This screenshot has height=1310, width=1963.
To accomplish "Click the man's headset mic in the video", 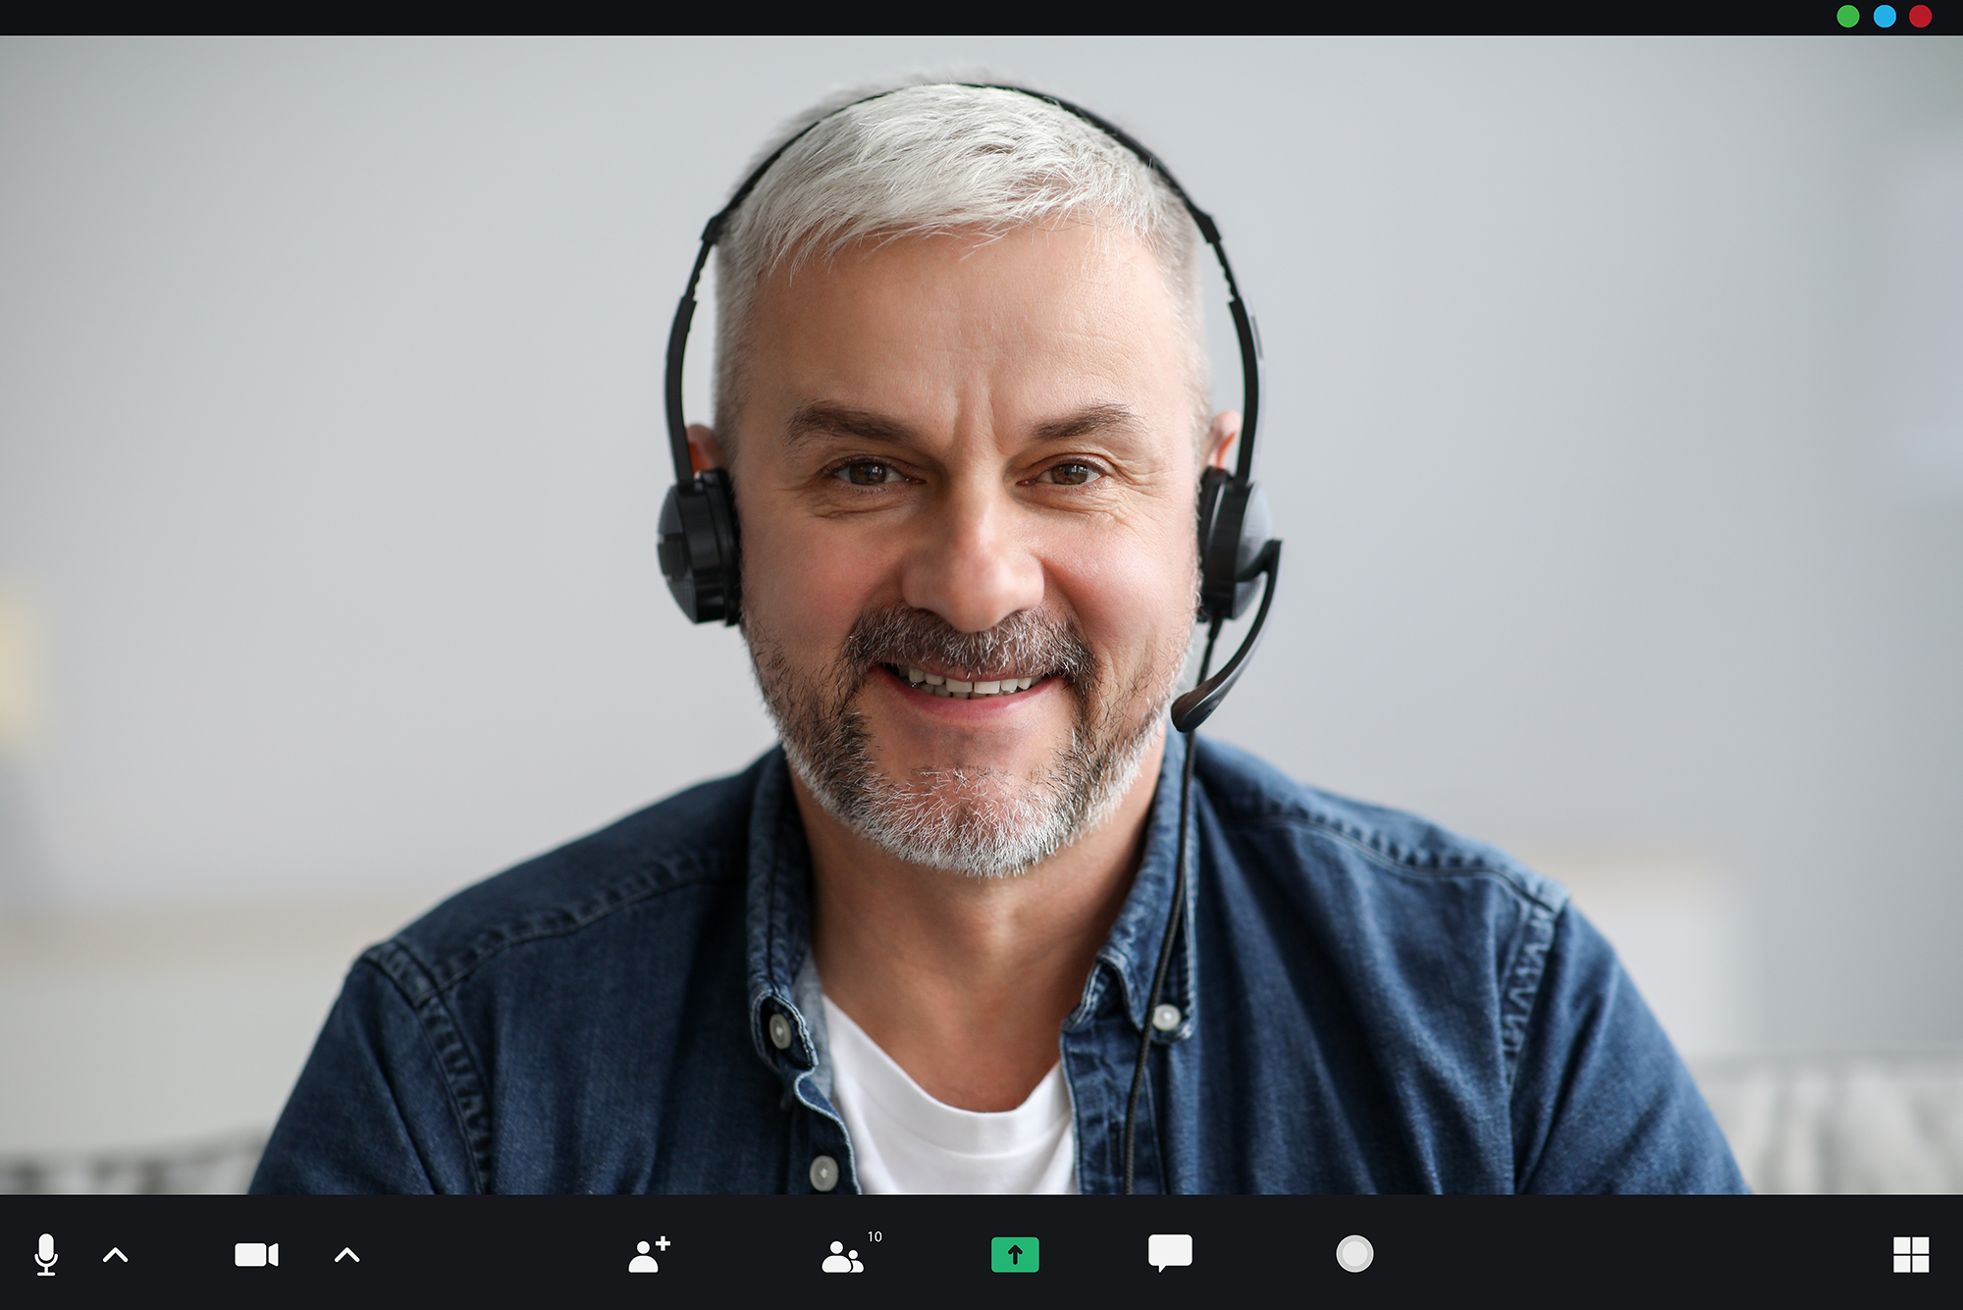I will [1193, 708].
